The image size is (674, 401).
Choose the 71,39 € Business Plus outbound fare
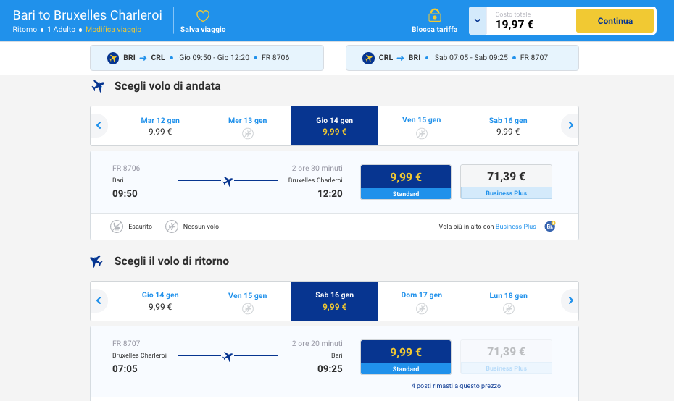tap(507, 182)
